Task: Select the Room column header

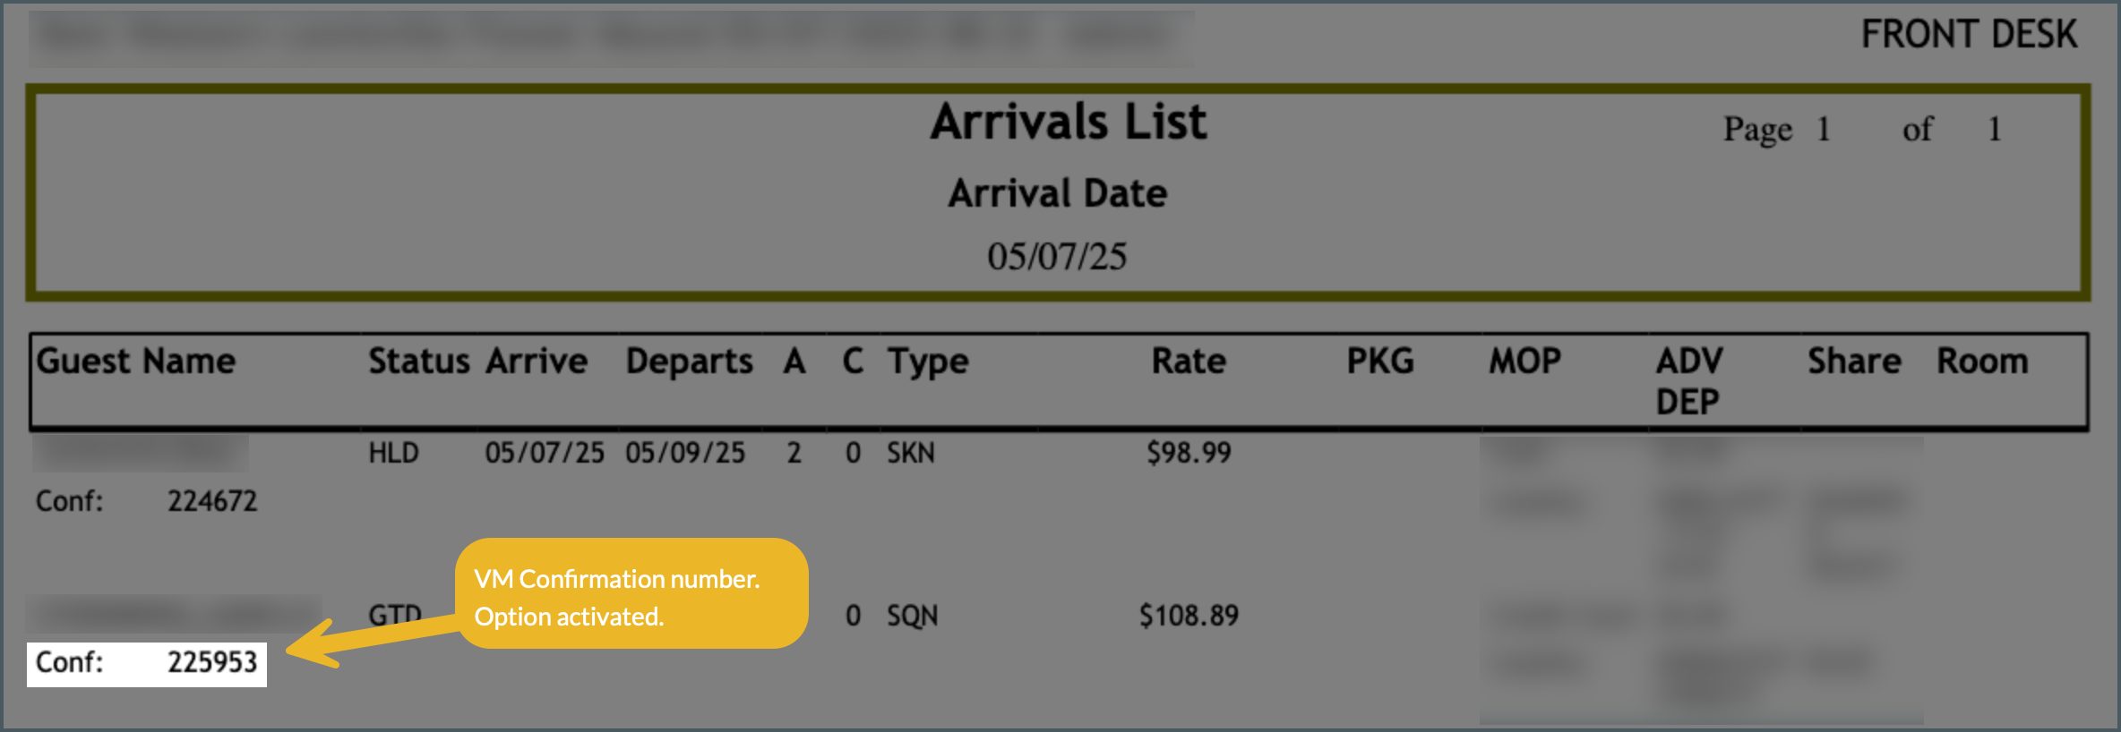Action: pyautogui.click(x=1982, y=362)
